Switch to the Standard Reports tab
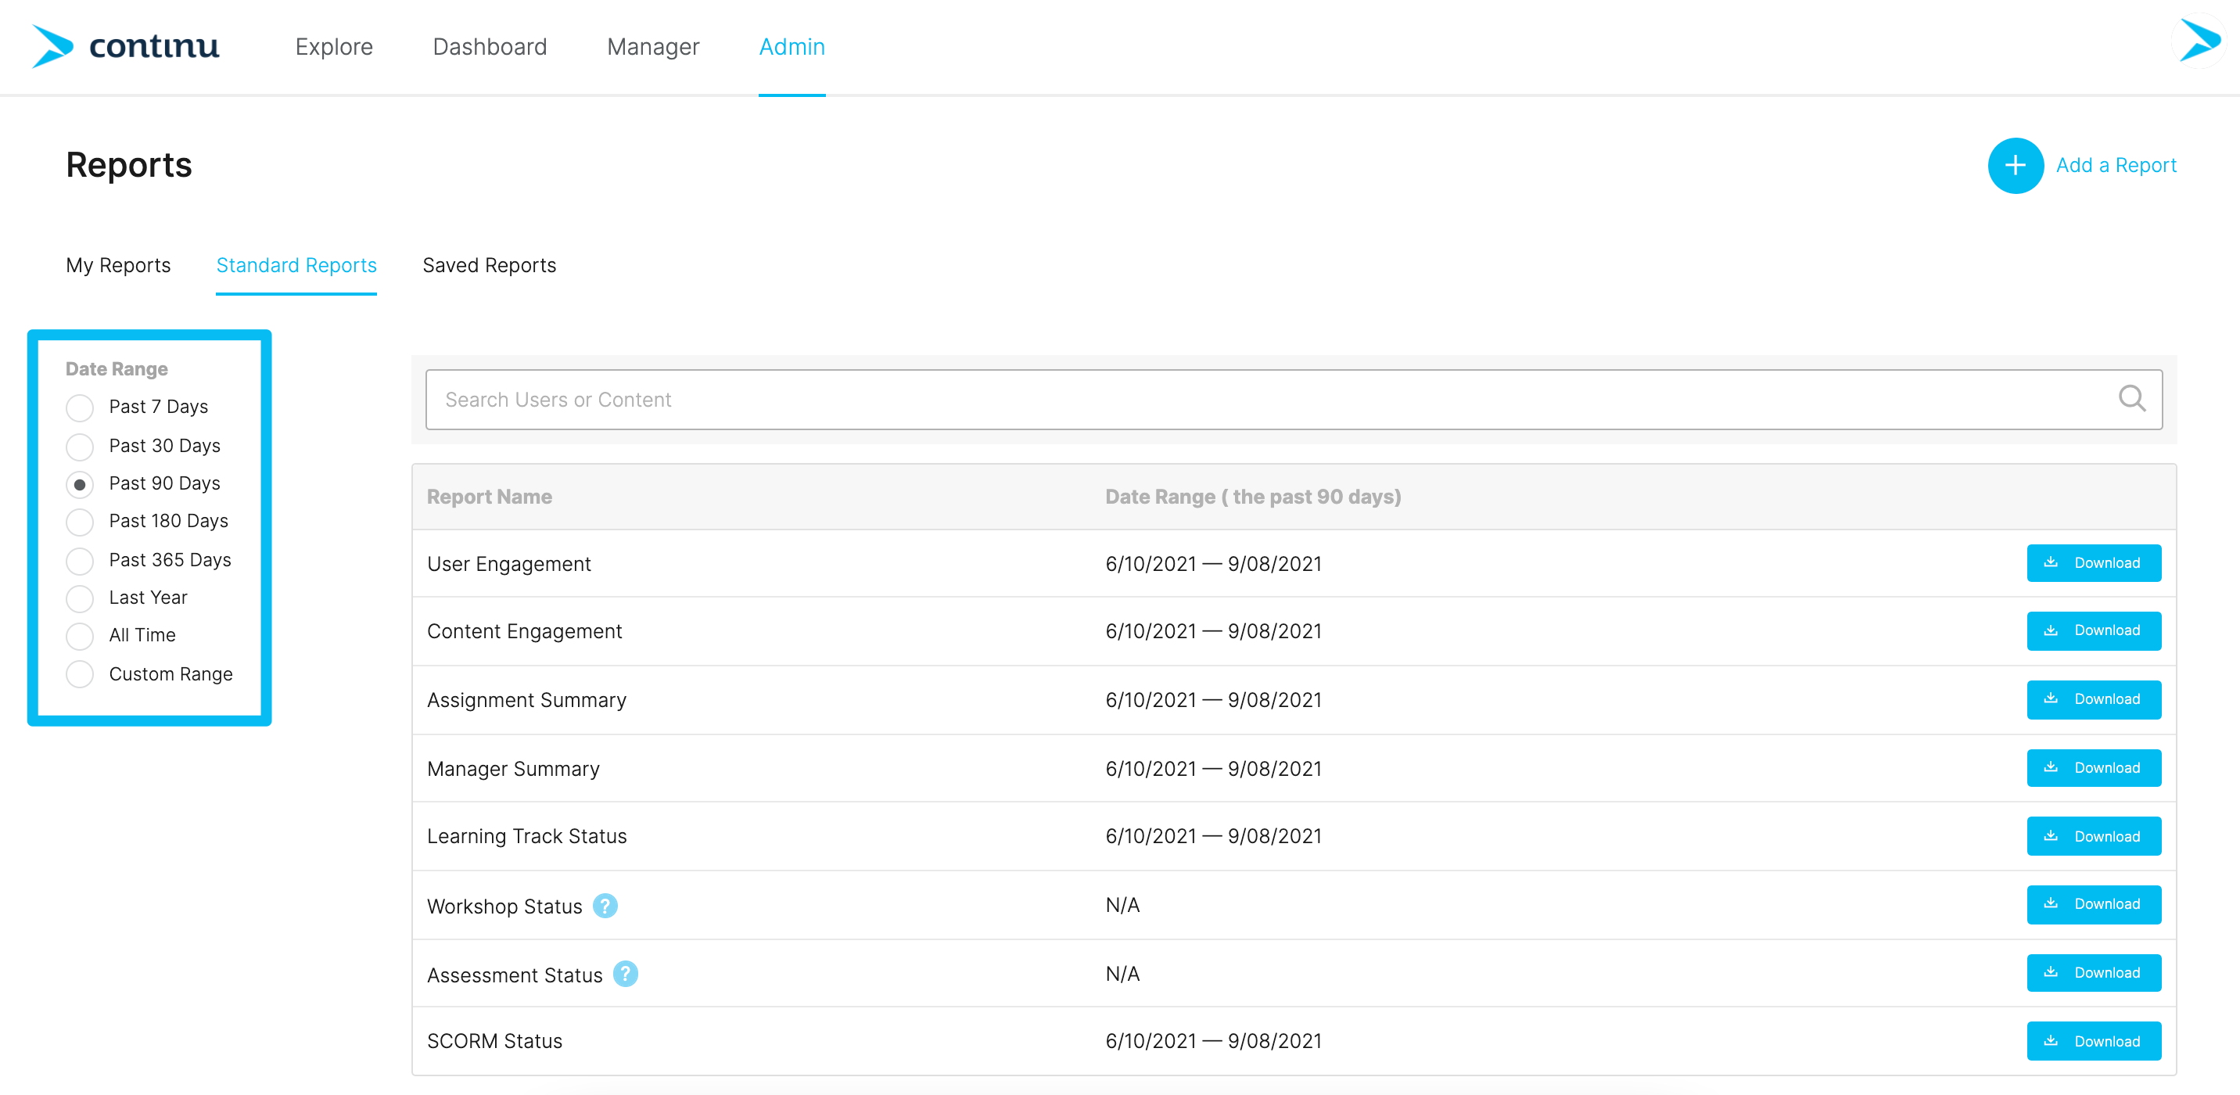 click(x=296, y=265)
